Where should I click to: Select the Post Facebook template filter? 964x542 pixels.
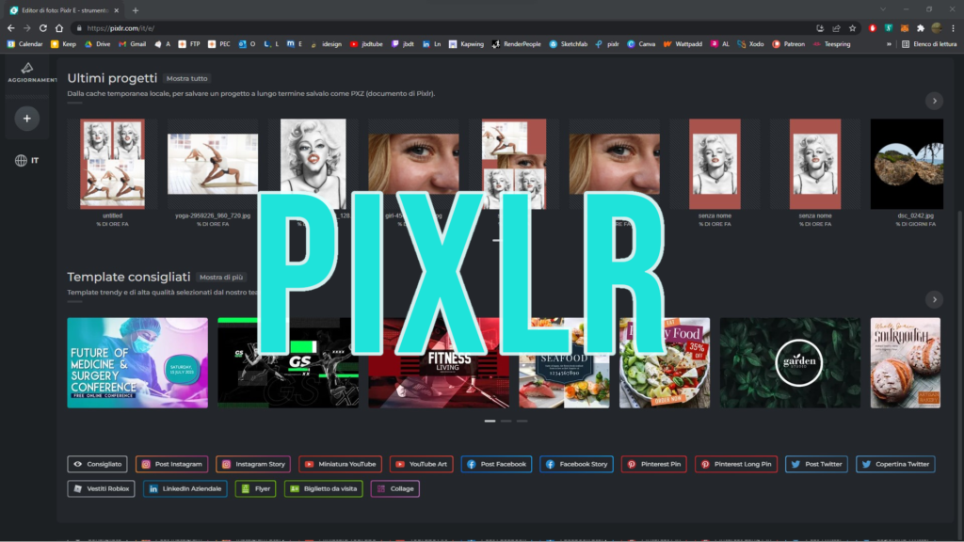(496, 464)
